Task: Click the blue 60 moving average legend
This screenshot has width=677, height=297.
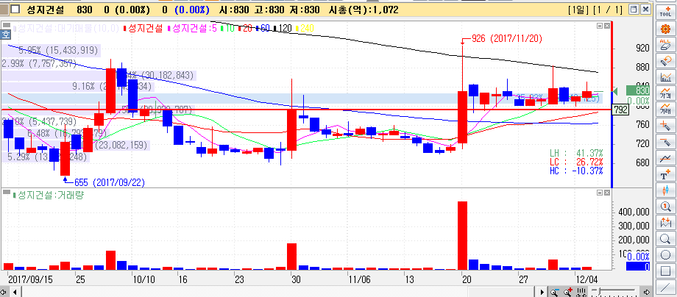Action: (x=263, y=29)
